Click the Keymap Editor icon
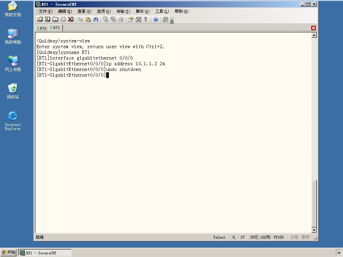This screenshot has width=343, height=257. coord(138,19)
